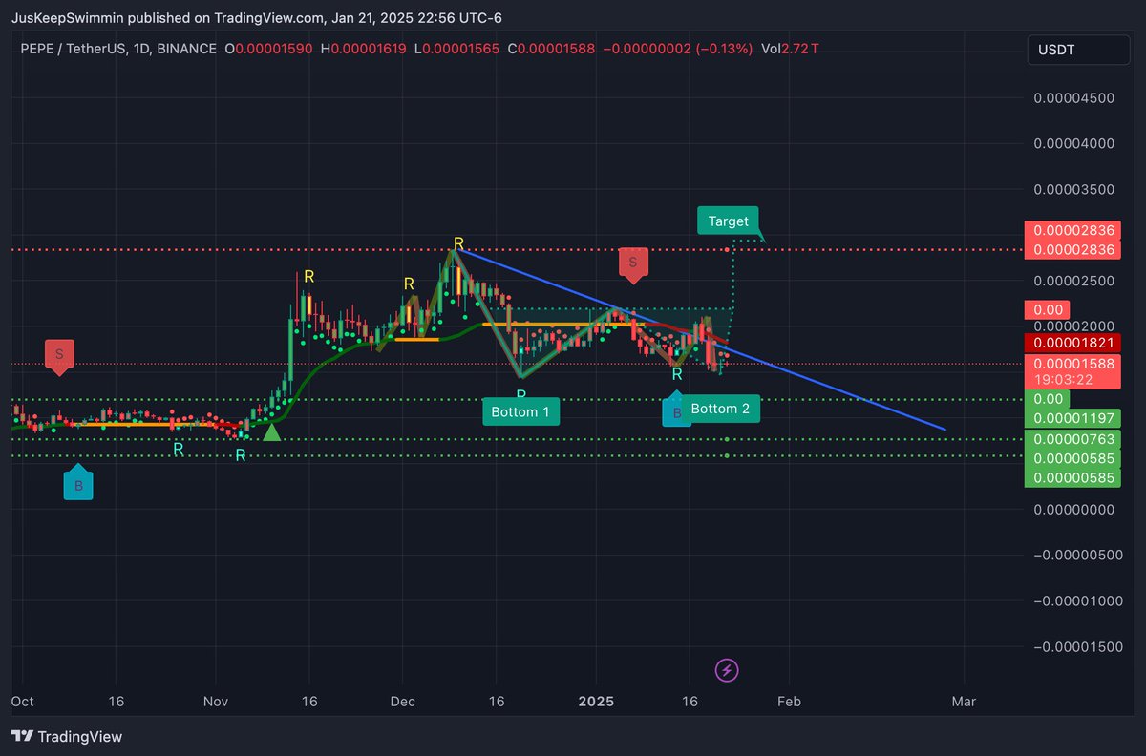
Task: Click the Oct label on time axis
Action: 21,701
